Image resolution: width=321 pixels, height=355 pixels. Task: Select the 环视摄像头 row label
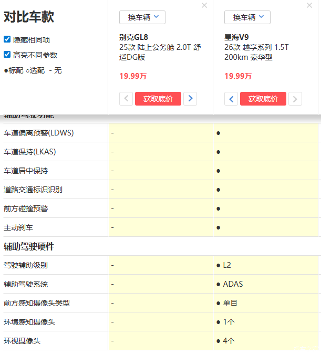[22, 341]
